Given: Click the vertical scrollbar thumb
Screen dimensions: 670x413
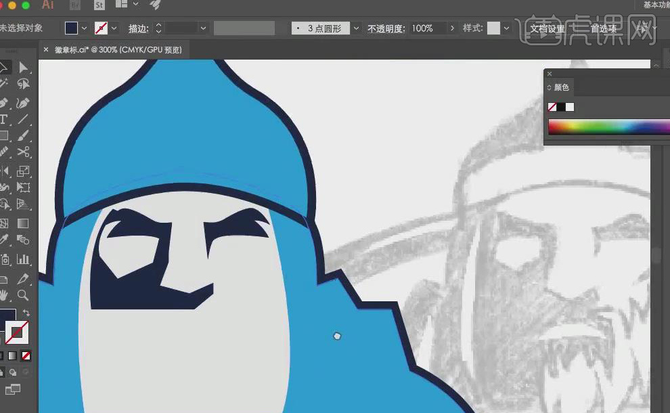Looking at the screenshot, I should pyautogui.click(x=656, y=255).
